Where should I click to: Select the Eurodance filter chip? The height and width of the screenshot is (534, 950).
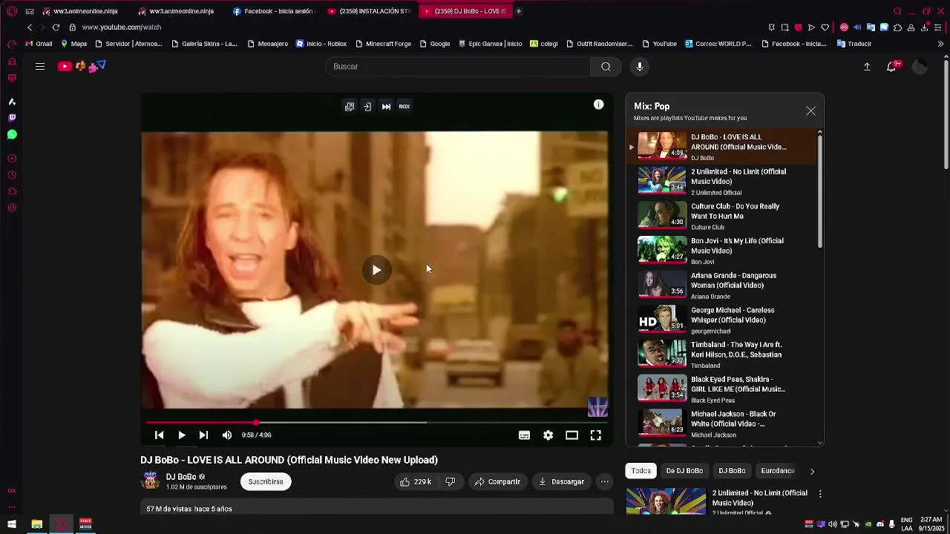pyautogui.click(x=778, y=471)
